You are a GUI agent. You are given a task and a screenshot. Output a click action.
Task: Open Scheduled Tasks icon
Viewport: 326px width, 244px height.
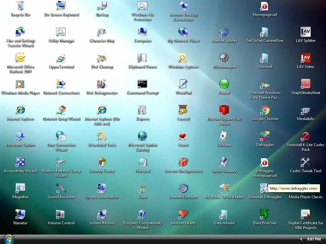[102, 136]
